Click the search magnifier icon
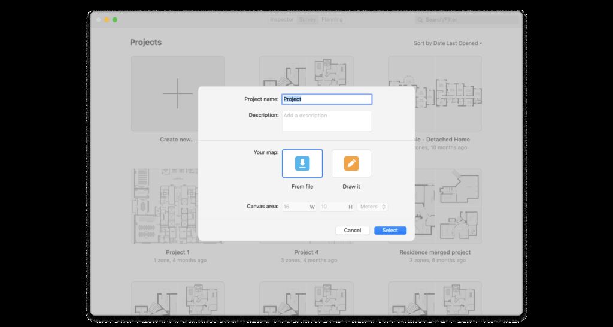The width and height of the screenshot is (613, 327). 420,20
